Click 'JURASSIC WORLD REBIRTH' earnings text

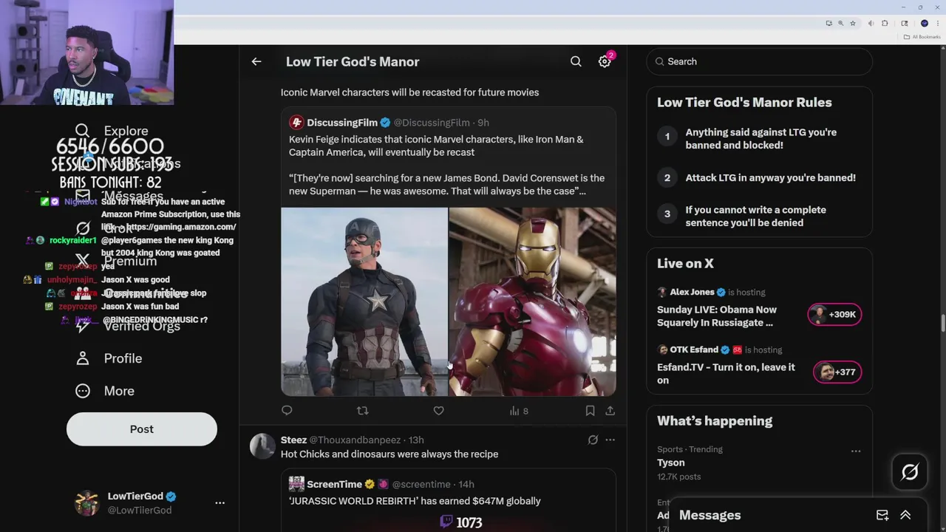point(415,501)
